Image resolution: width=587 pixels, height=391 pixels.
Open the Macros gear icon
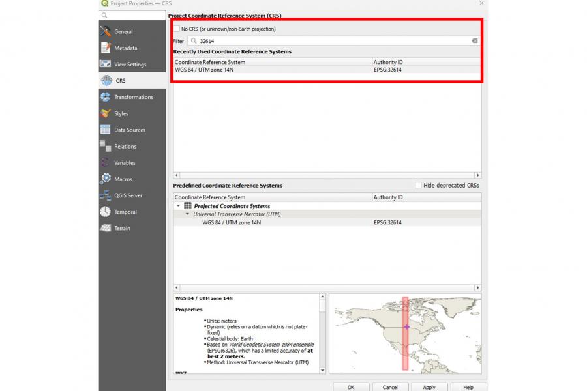click(x=106, y=179)
